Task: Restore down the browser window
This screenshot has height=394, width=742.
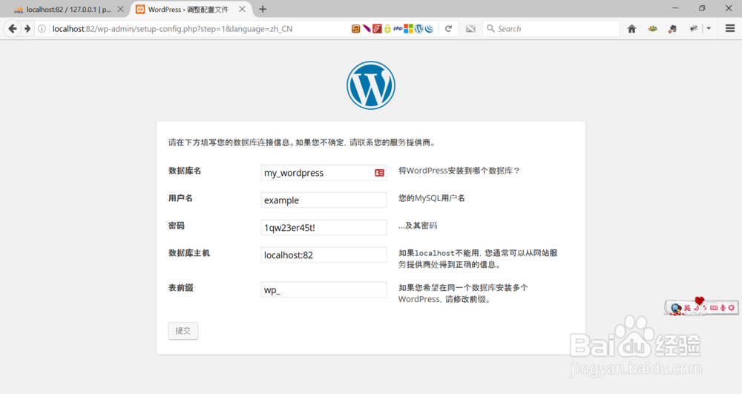Action: (x=702, y=8)
